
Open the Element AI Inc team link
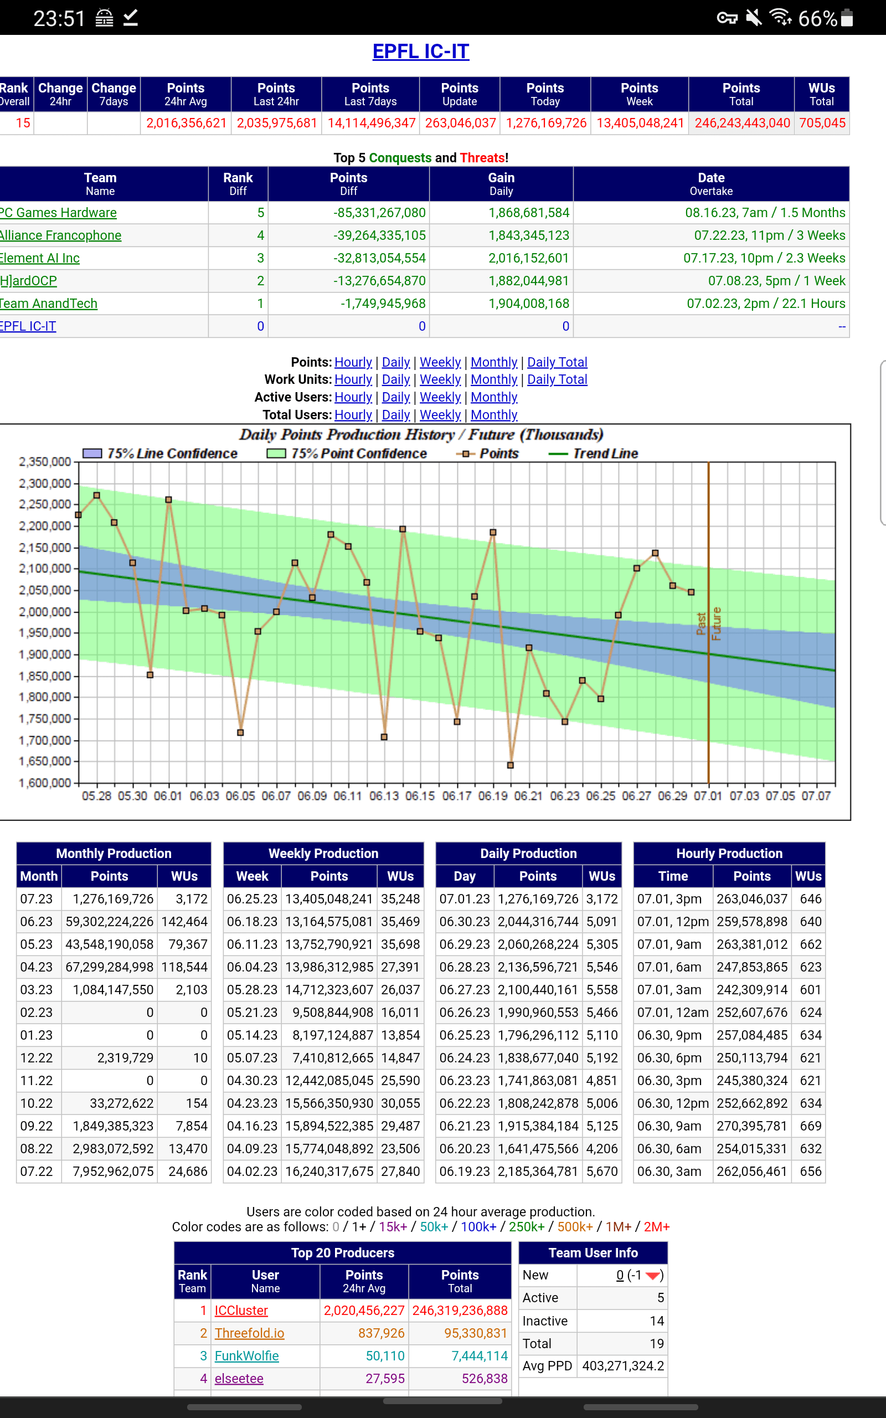(x=40, y=259)
